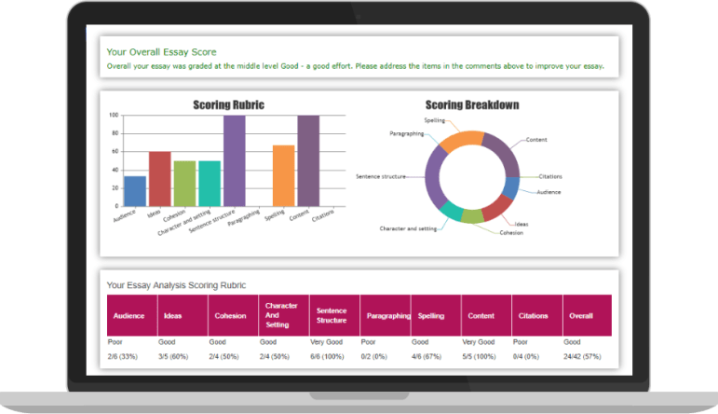Click the Audience column header in rubric table

click(x=129, y=316)
